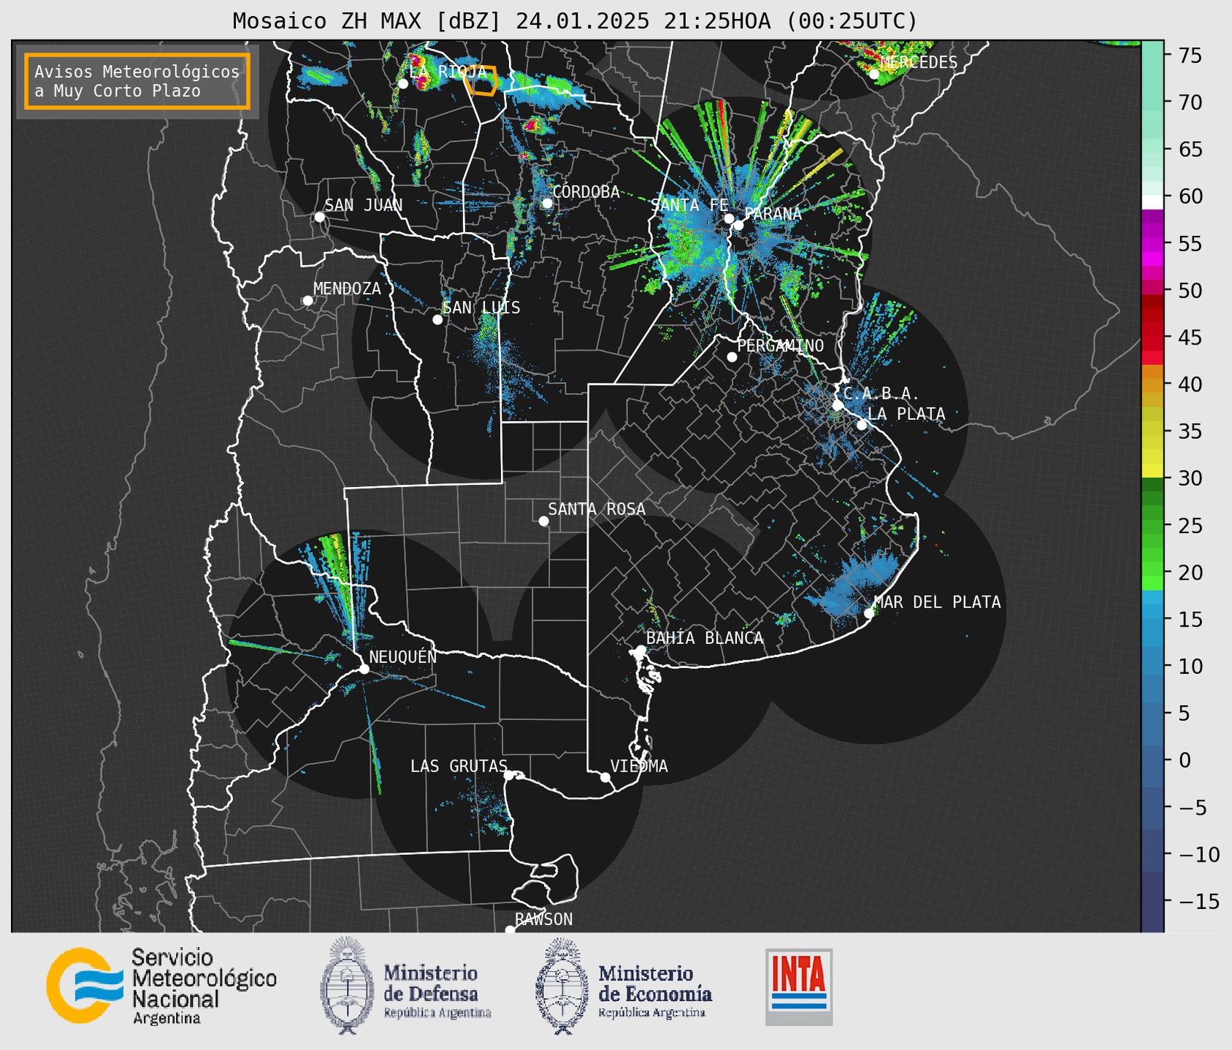Click the CÓRDOBA city marker dot

point(547,203)
